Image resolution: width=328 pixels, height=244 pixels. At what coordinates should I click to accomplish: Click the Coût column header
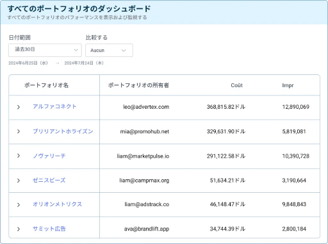pos(236,85)
